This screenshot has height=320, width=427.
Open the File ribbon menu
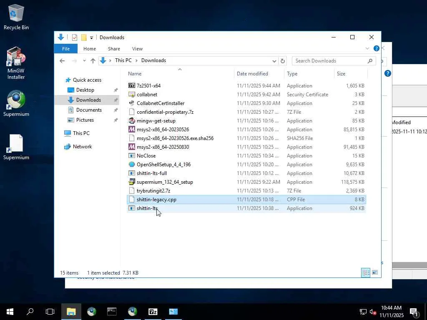pyautogui.click(x=66, y=49)
